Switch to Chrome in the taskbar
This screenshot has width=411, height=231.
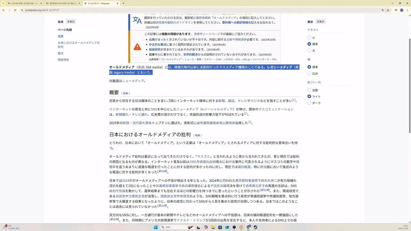point(249,227)
